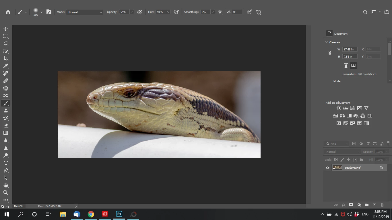Create a new layer
Viewport: 392px width, 220px height.
374,205
